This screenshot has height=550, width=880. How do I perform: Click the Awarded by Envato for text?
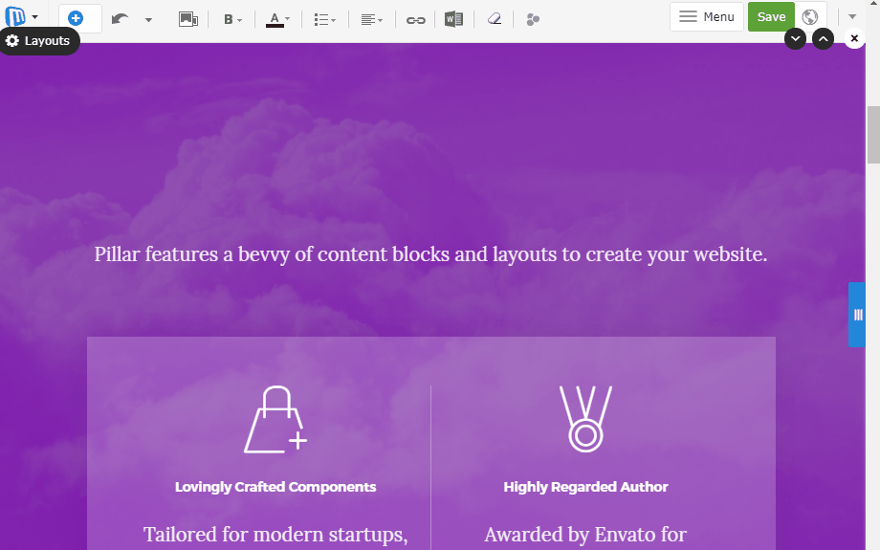click(585, 535)
